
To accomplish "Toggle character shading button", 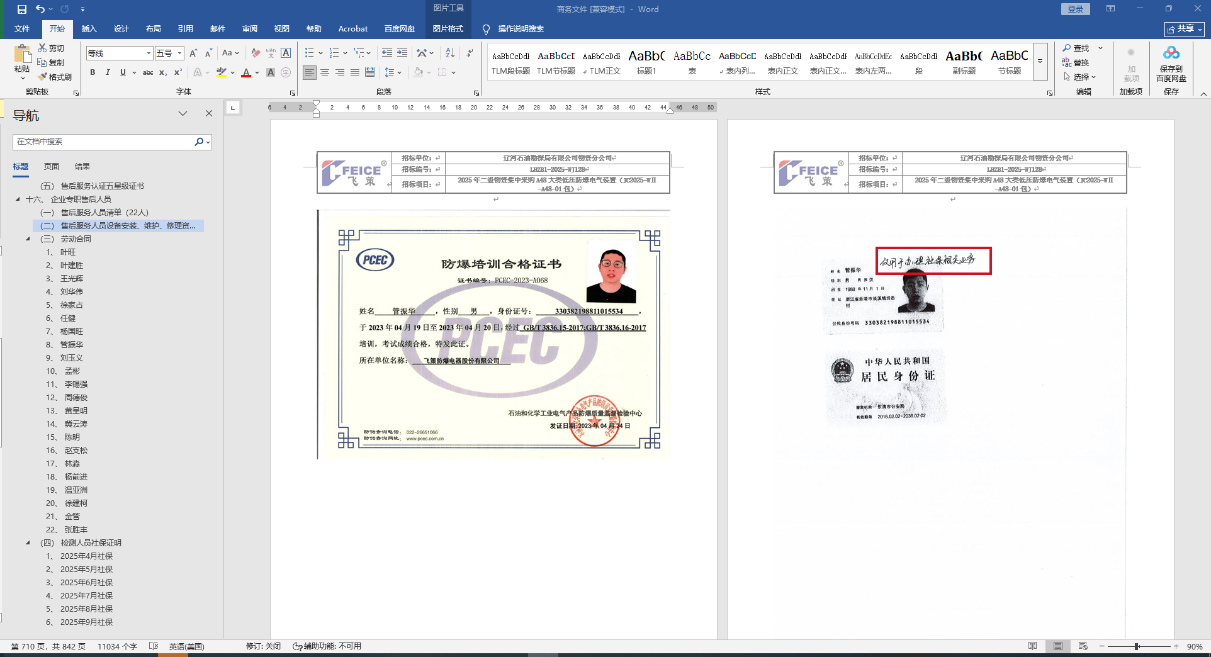I will click(x=271, y=72).
